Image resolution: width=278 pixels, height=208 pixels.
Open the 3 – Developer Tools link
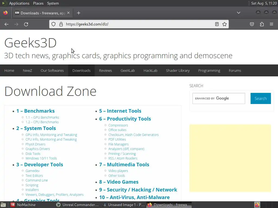tap(40, 164)
